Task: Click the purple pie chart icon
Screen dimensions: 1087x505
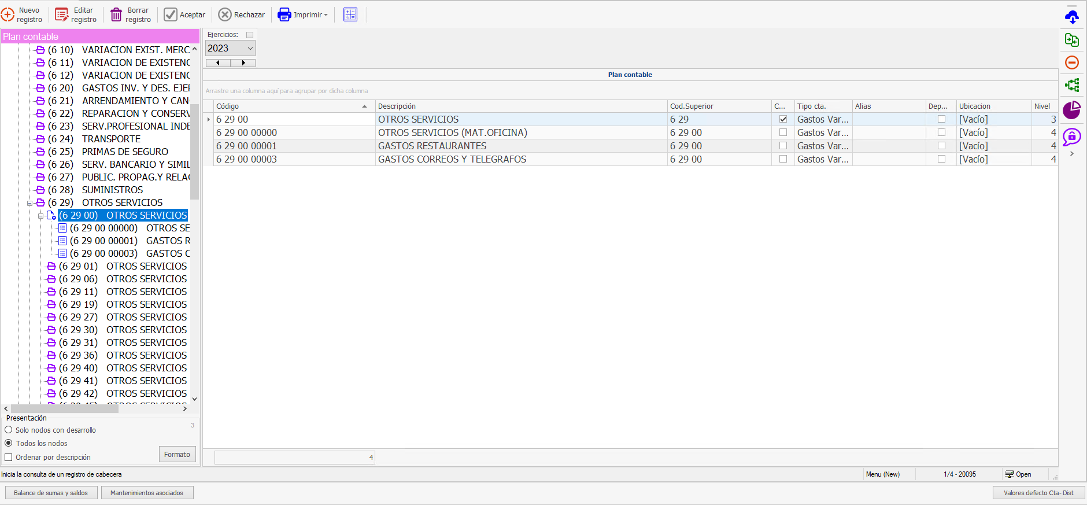Action: (x=1071, y=109)
